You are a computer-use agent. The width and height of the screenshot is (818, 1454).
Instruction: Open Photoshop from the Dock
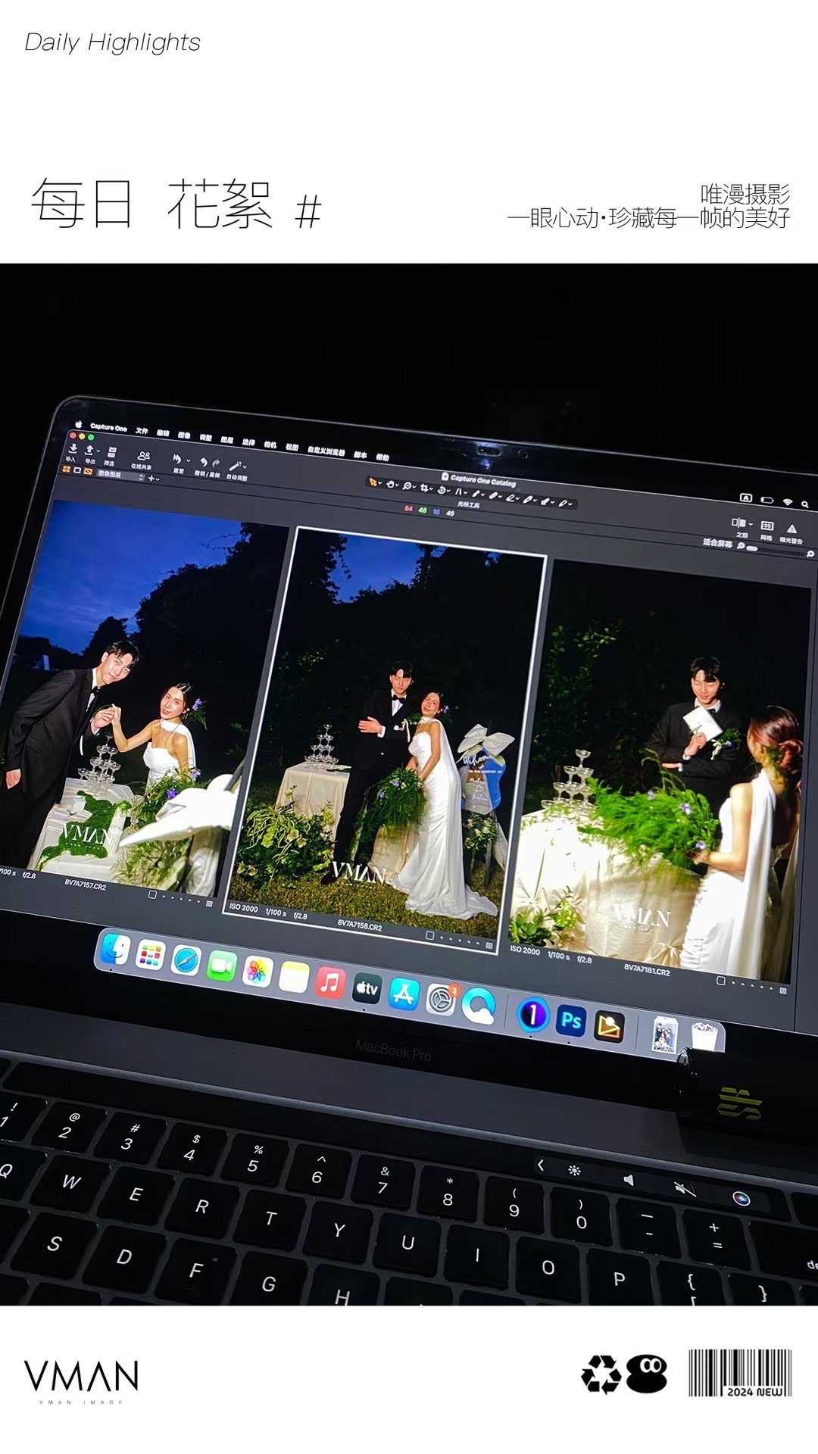click(x=571, y=1021)
